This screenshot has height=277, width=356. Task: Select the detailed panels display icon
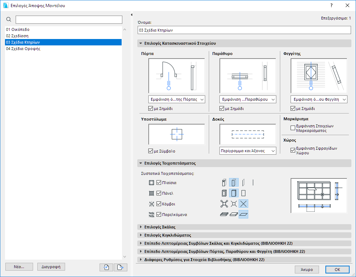[224, 193]
